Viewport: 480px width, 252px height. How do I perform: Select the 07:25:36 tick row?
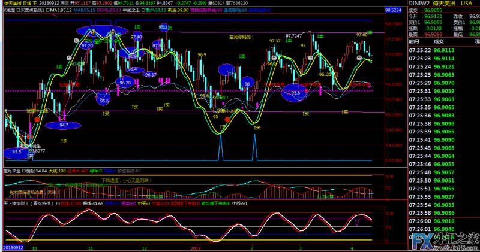point(444,116)
